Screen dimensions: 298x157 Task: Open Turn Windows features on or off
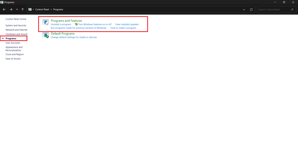(95, 24)
